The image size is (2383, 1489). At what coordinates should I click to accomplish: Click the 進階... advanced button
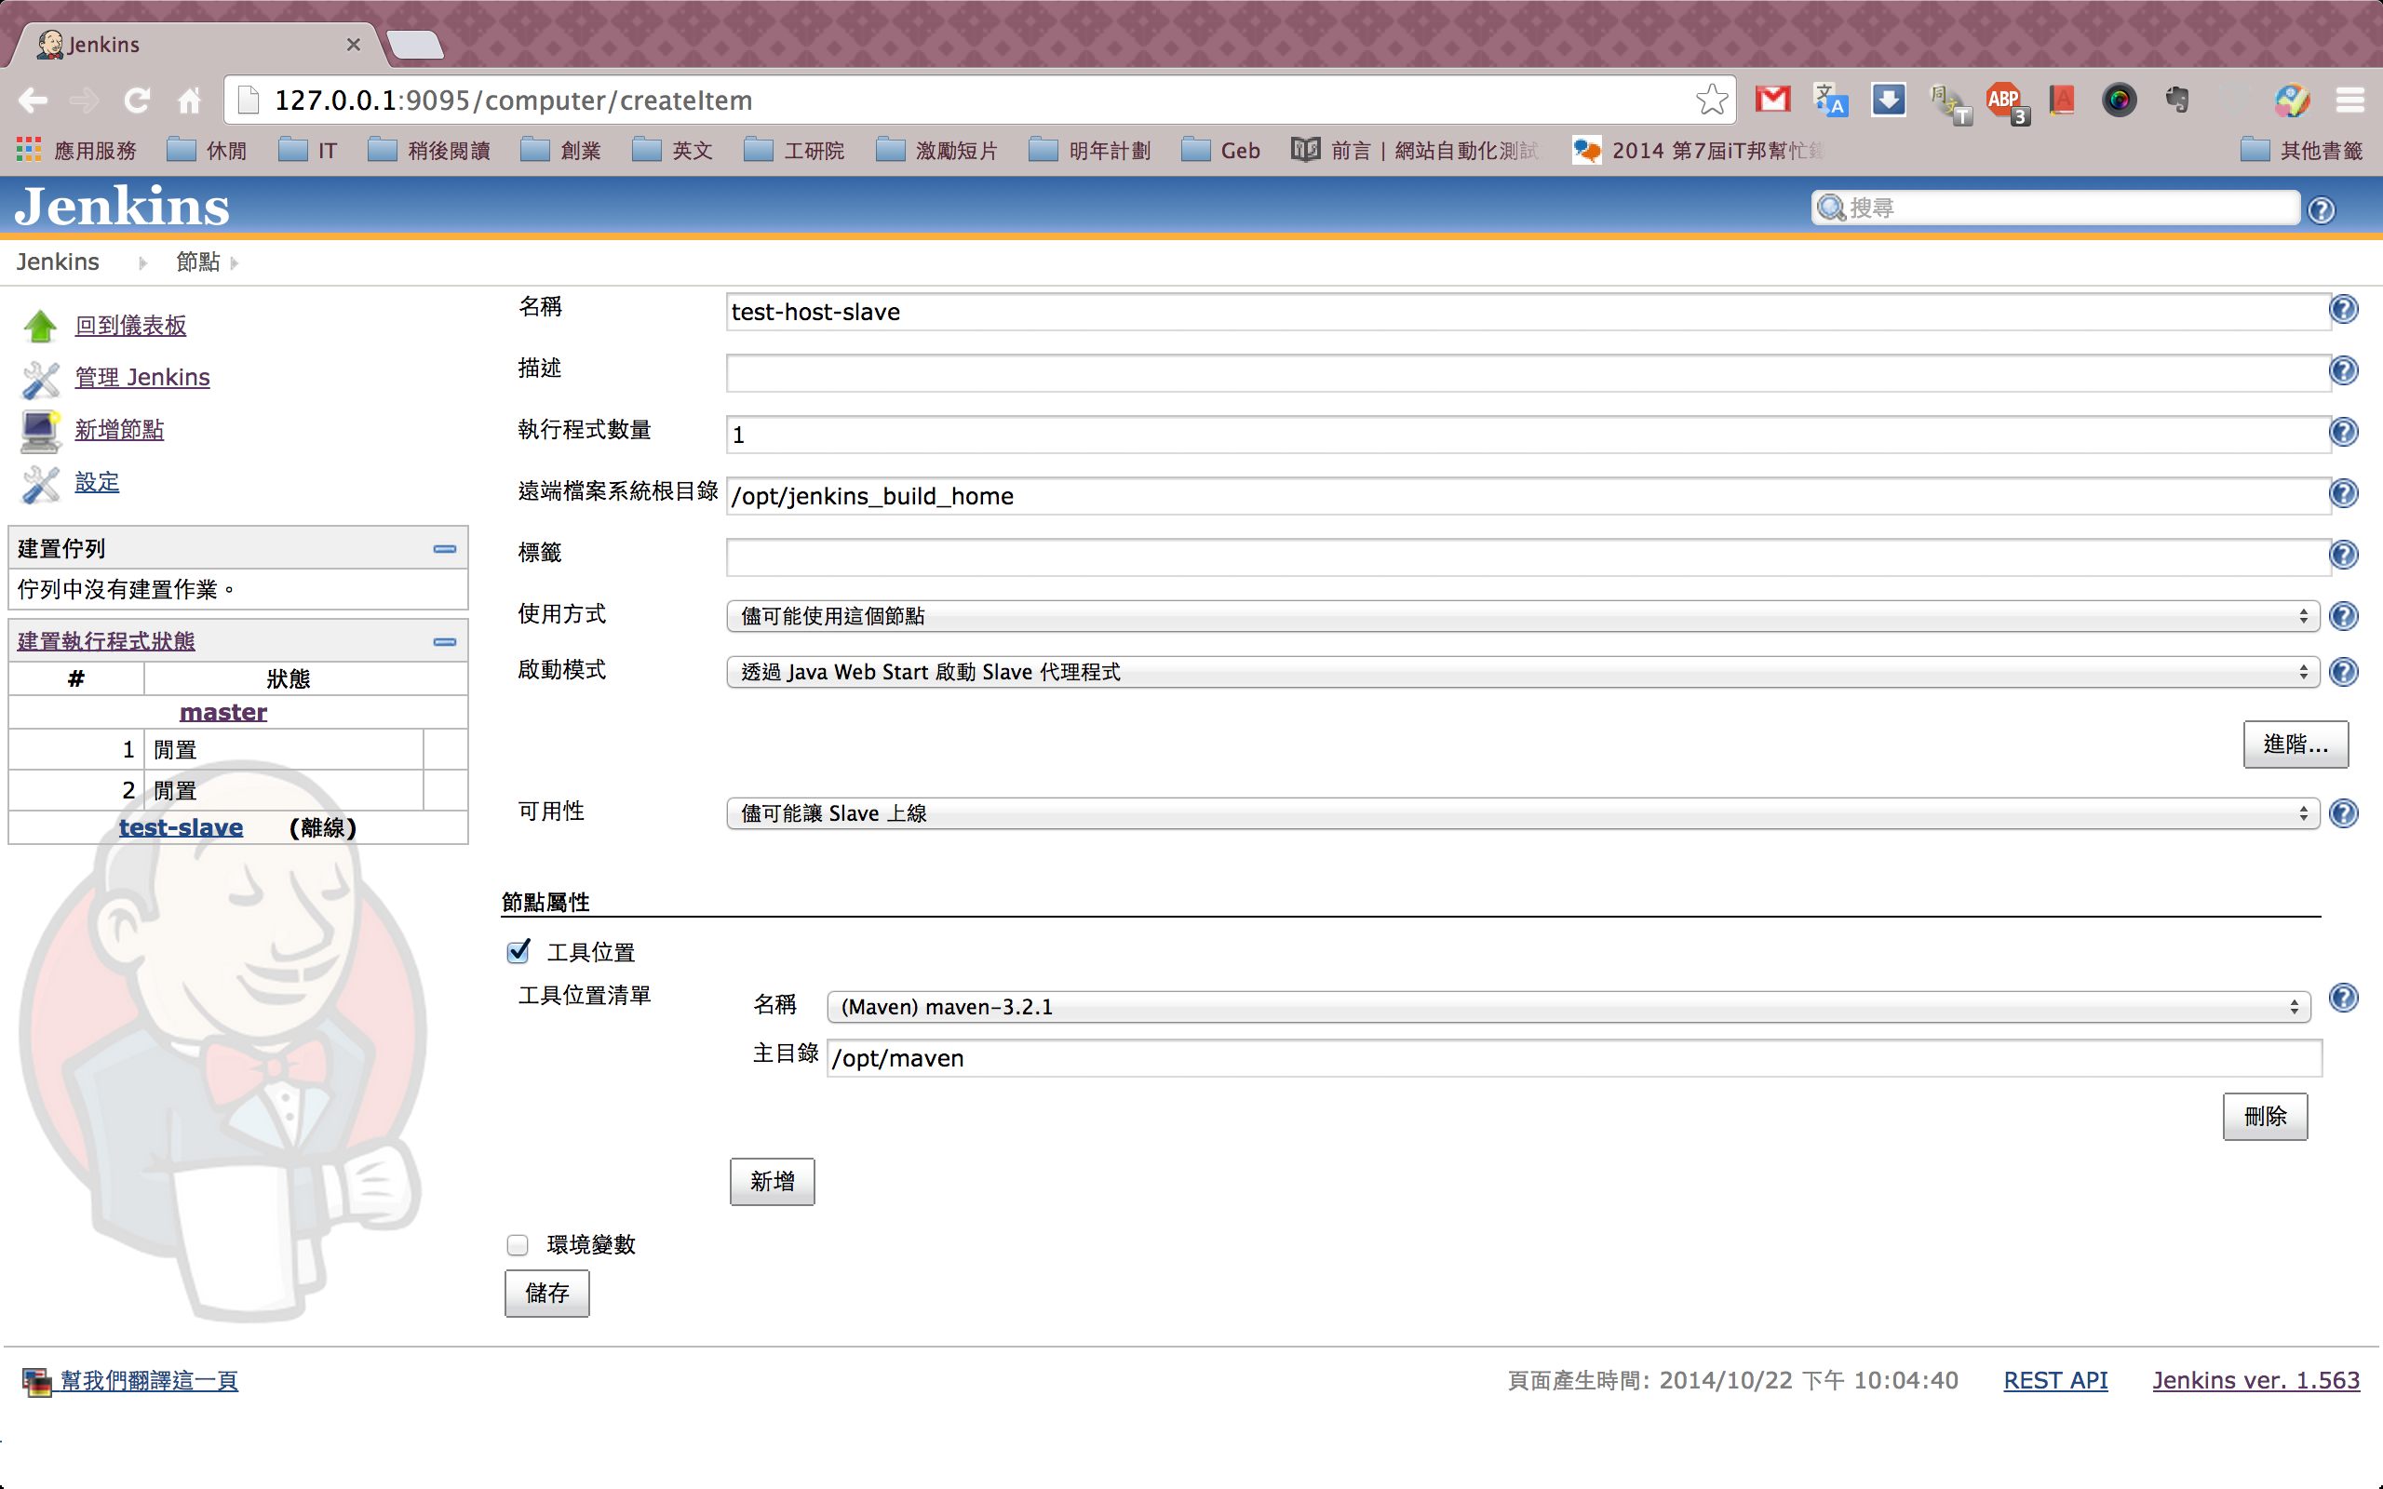pyautogui.click(x=2295, y=744)
